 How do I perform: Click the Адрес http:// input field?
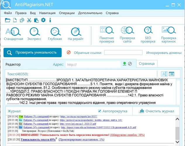point(93,65)
